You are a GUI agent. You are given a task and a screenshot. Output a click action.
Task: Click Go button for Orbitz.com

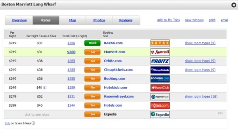coord(92,61)
